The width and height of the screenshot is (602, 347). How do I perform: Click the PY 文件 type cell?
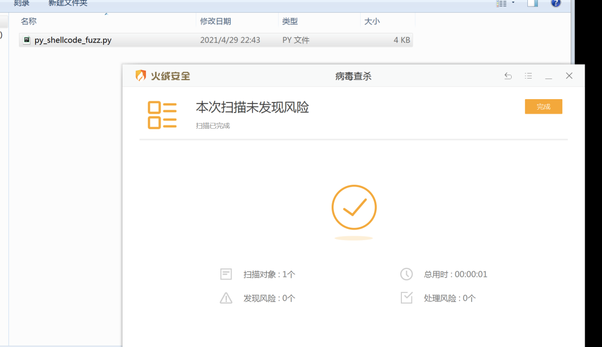pyautogui.click(x=295, y=40)
